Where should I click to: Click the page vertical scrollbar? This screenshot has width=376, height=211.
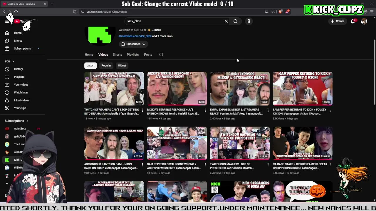click(x=375, y=72)
